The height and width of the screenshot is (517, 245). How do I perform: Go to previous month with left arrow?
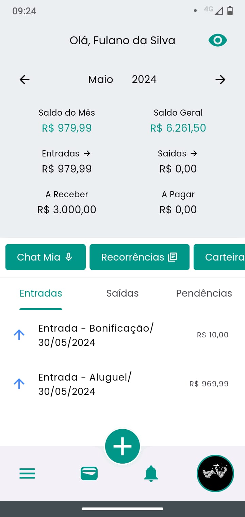pyautogui.click(x=24, y=80)
